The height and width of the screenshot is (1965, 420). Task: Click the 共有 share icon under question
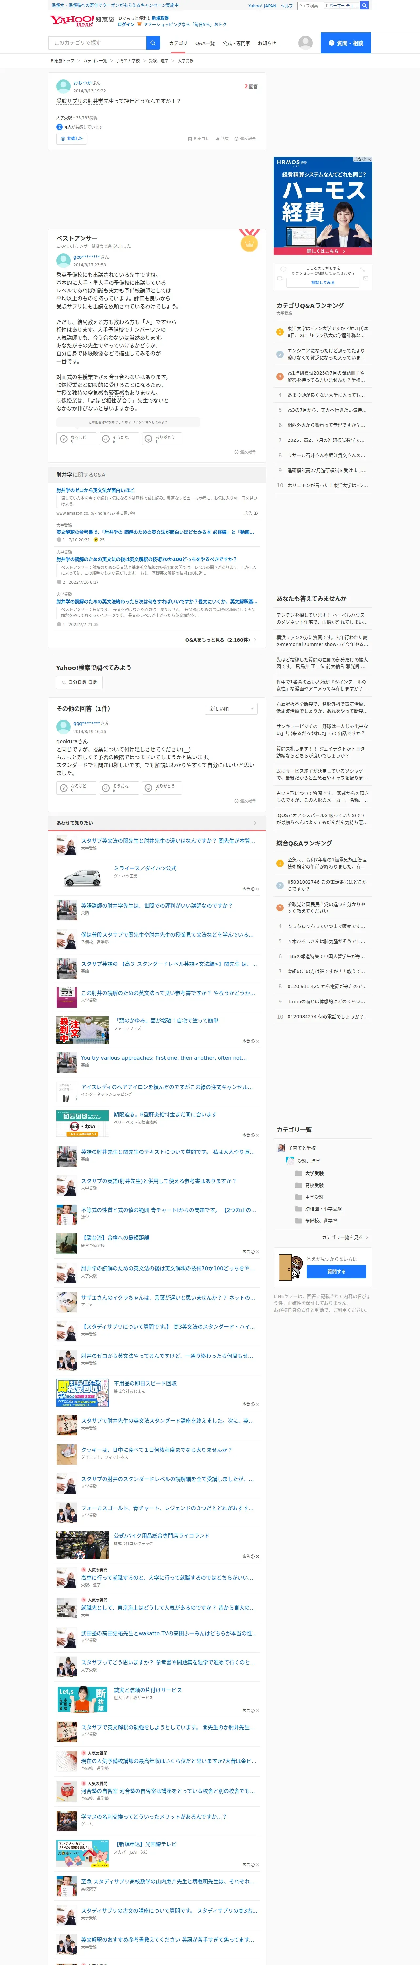(217, 139)
